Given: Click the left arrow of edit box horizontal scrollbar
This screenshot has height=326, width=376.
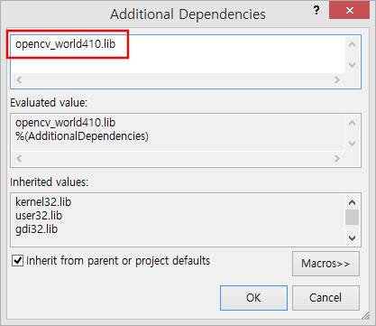Looking at the screenshot, I should pyautogui.click(x=19, y=79).
